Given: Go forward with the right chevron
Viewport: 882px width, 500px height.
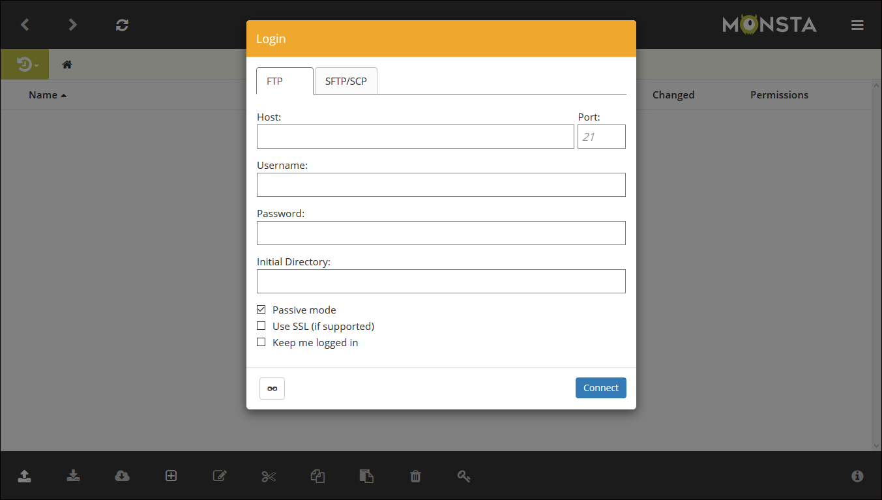Looking at the screenshot, I should 73,25.
